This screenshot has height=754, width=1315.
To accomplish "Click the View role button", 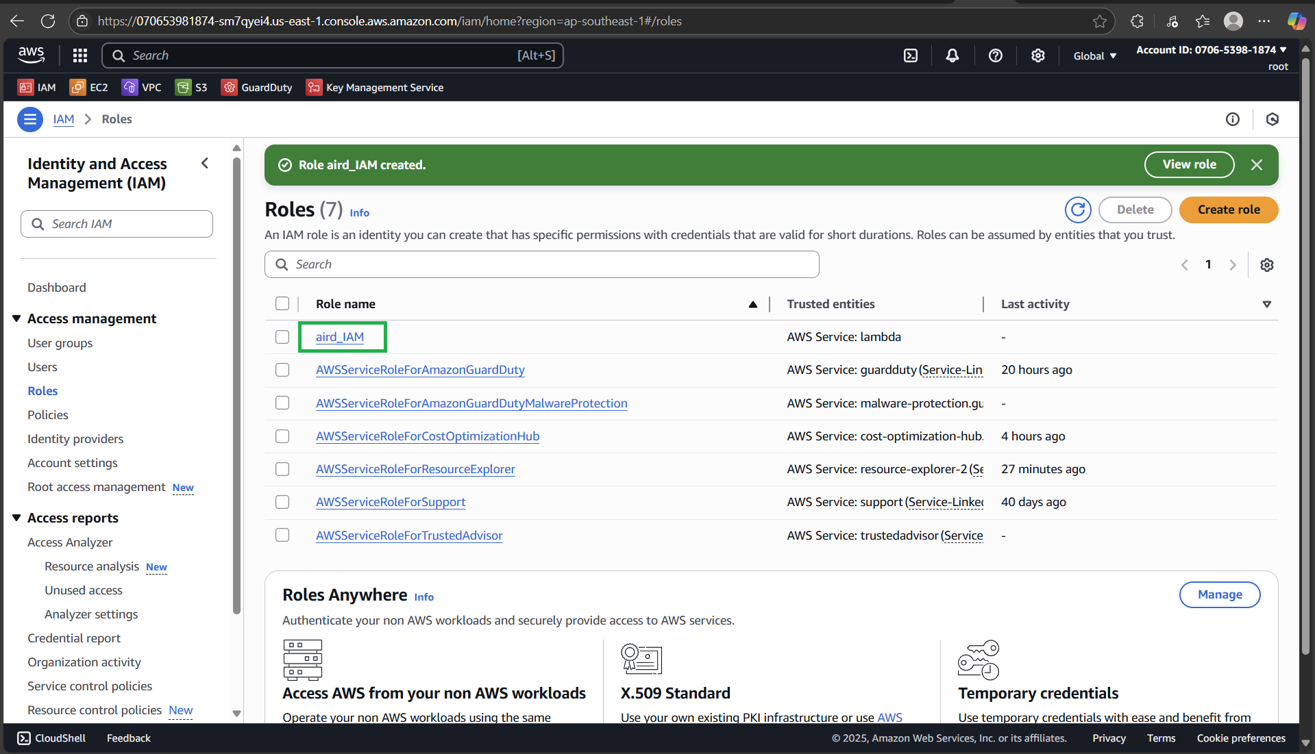I will [1190, 164].
